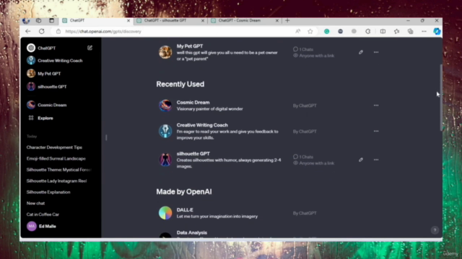Open the Favorites list icon
This screenshot has width=462, height=259.
click(x=396, y=32)
